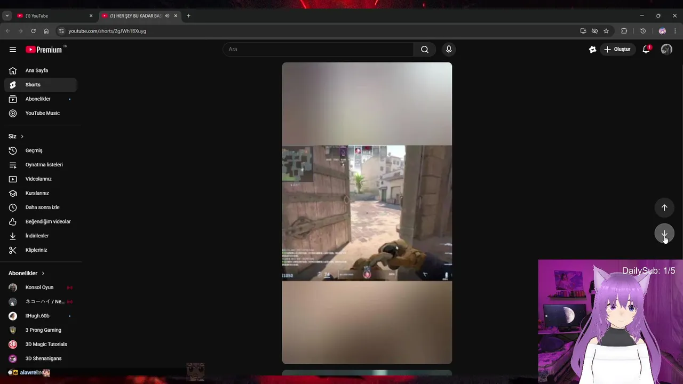
Task: Open the notifications bell
Action: (x=646, y=50)
